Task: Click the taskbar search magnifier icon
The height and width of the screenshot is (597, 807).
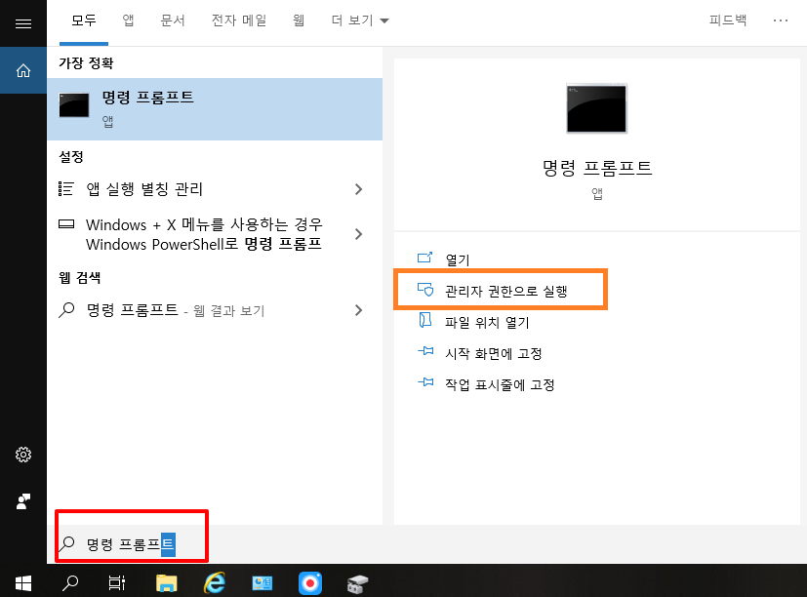Action: [70, 583]
